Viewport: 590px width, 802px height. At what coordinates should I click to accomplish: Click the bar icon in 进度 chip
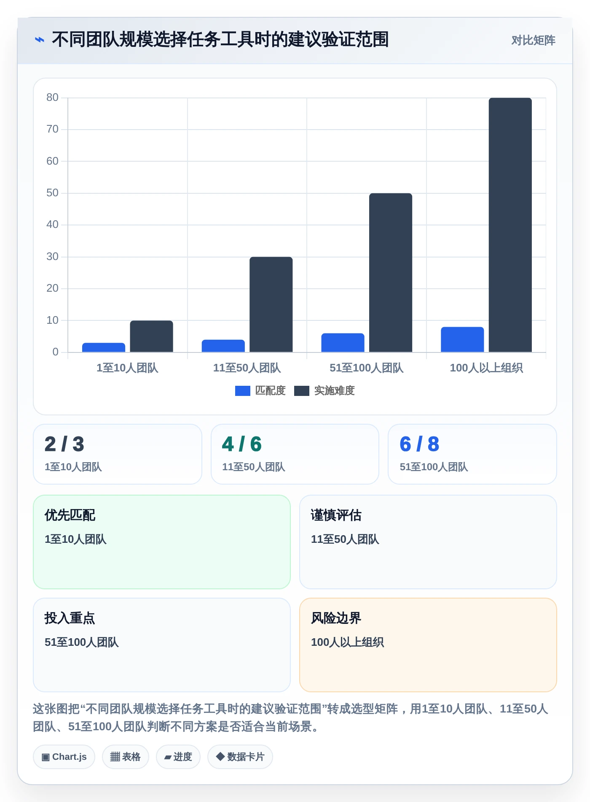click(168, 758)
